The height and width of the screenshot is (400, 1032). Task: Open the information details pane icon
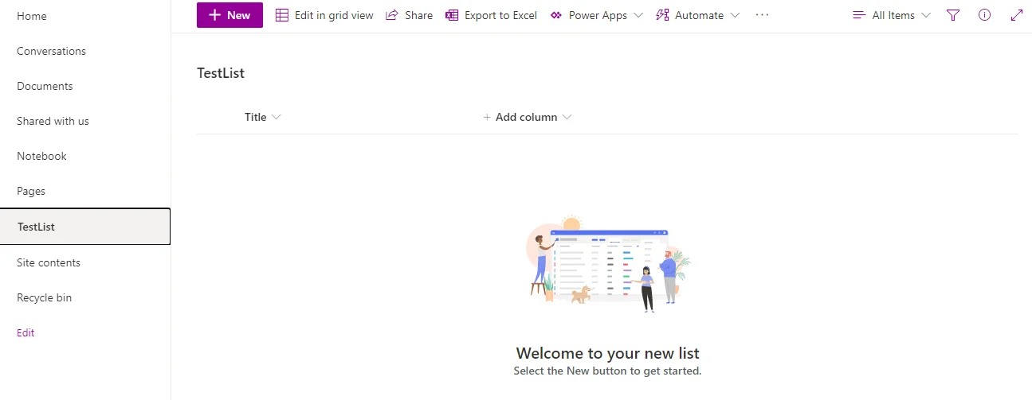(984, 15)
